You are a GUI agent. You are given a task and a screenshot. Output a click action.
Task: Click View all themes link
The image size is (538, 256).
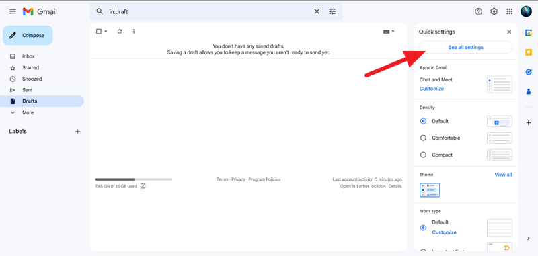coord(503,175)
